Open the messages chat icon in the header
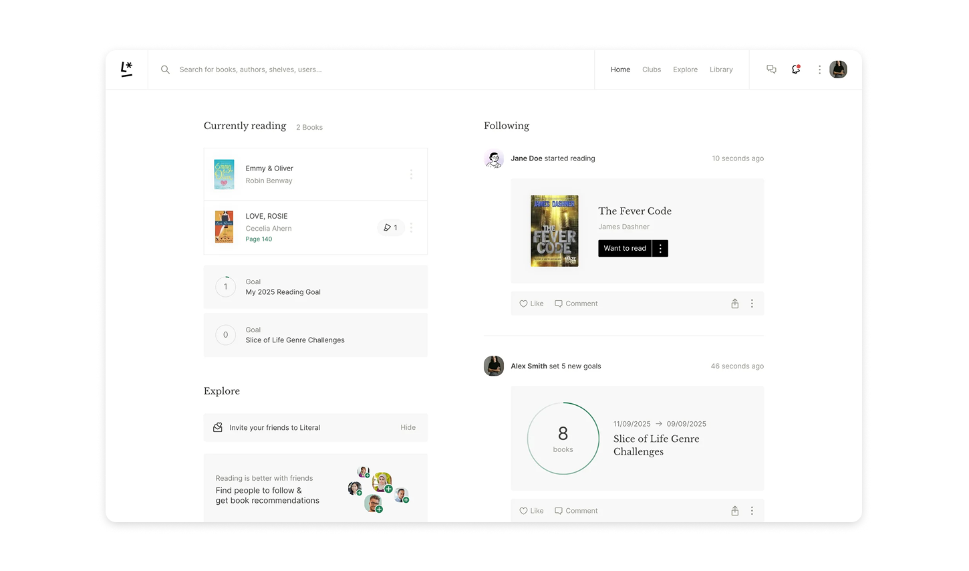Viewport: 969px width, 571px height. point(771,69)
